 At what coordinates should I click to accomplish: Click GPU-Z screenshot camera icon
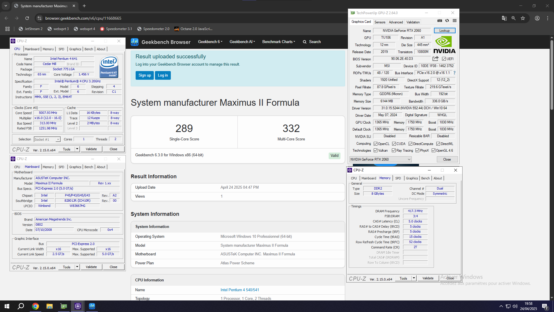[x=439, y=21]
